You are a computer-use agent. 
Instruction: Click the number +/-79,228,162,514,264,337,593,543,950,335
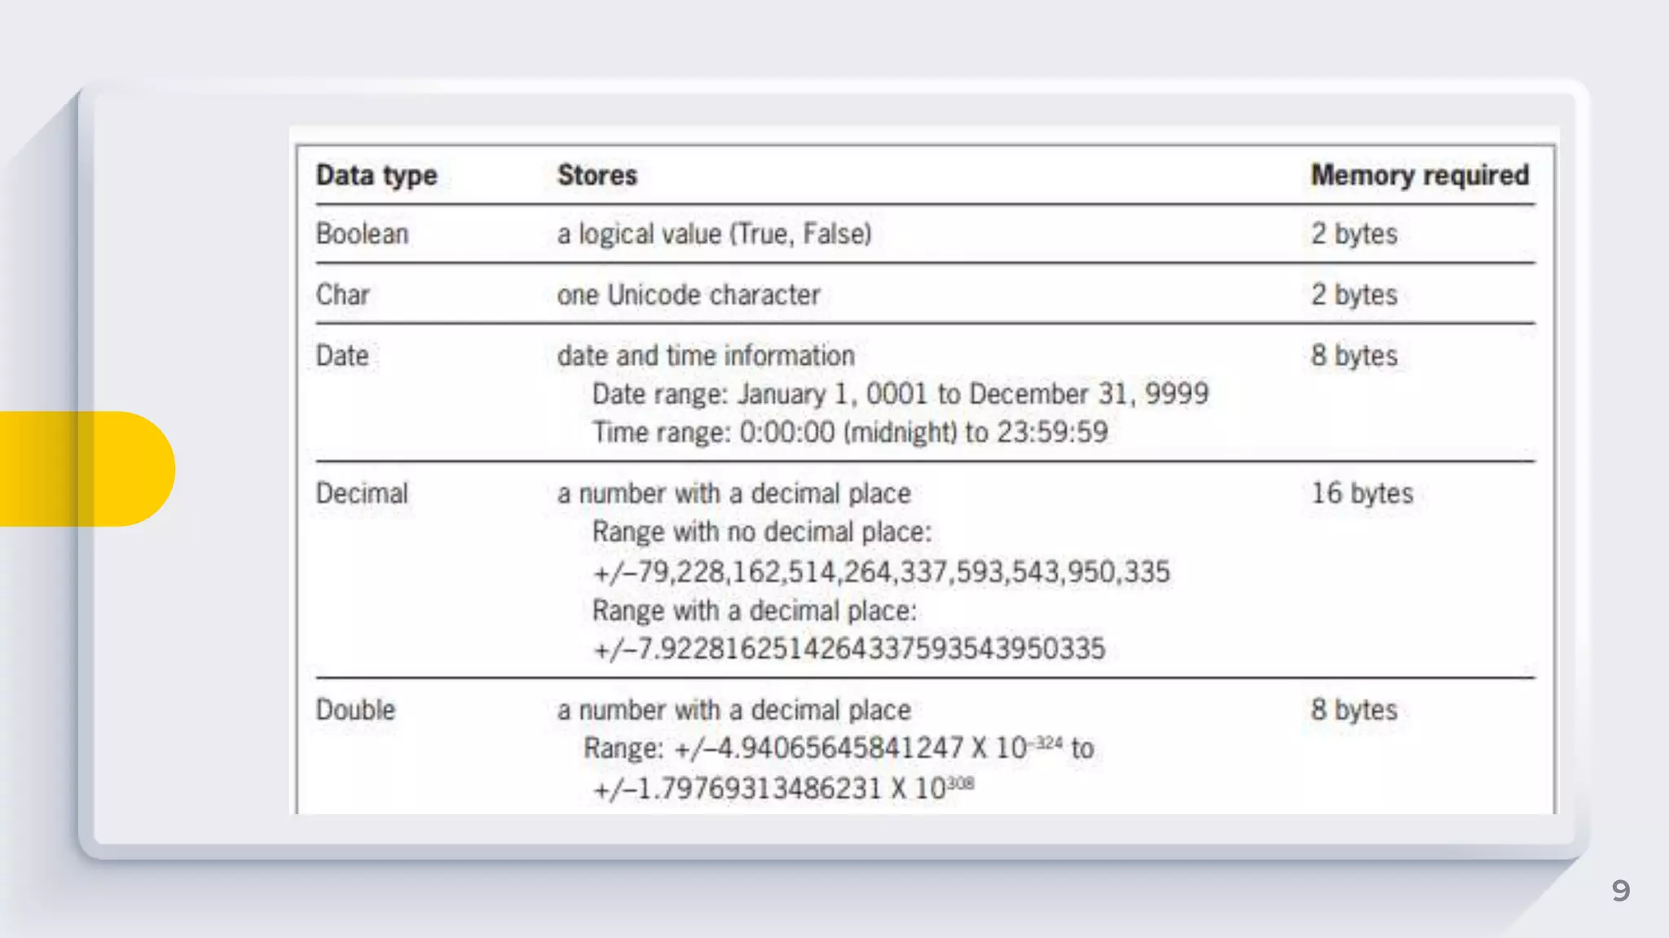coord(881,572)
